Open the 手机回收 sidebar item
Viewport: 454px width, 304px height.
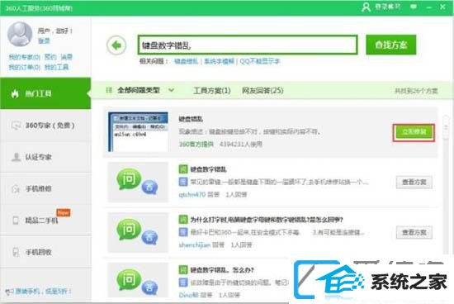(x=45, y=252)
